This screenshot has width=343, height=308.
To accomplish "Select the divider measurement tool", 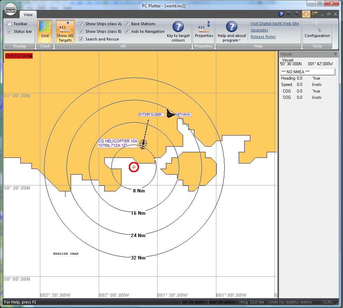I will coord(314,14).
